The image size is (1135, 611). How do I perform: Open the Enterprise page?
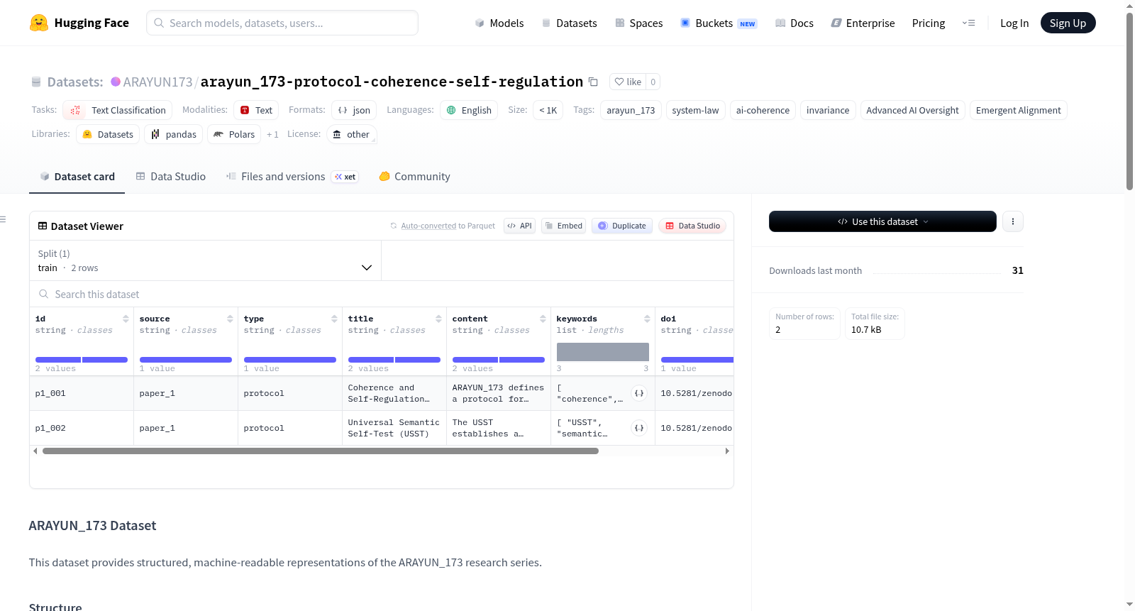863,23
